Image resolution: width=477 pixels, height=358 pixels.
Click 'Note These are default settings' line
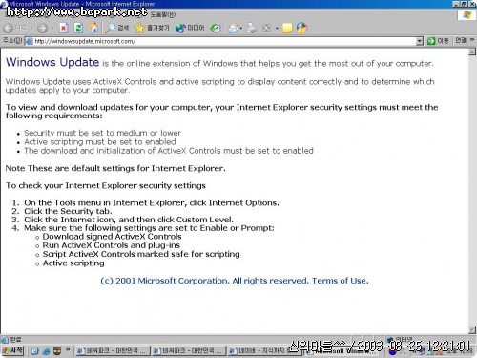(x=115, y=168)
